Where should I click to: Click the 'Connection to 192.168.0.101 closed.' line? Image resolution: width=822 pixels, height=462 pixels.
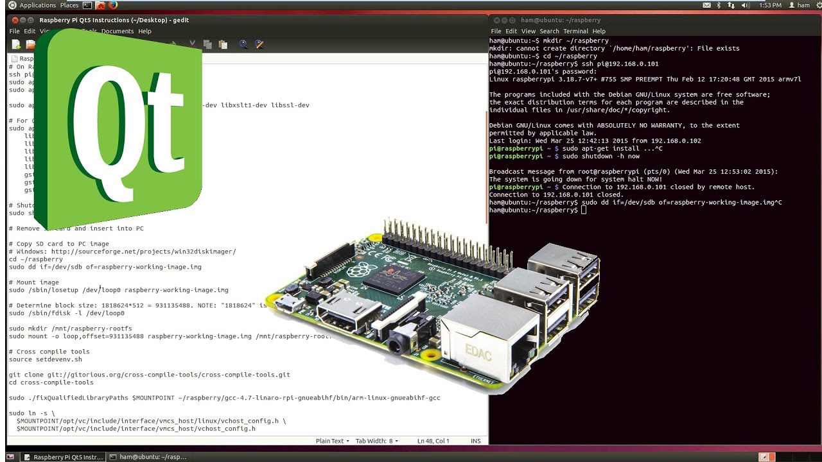point(556,194)
